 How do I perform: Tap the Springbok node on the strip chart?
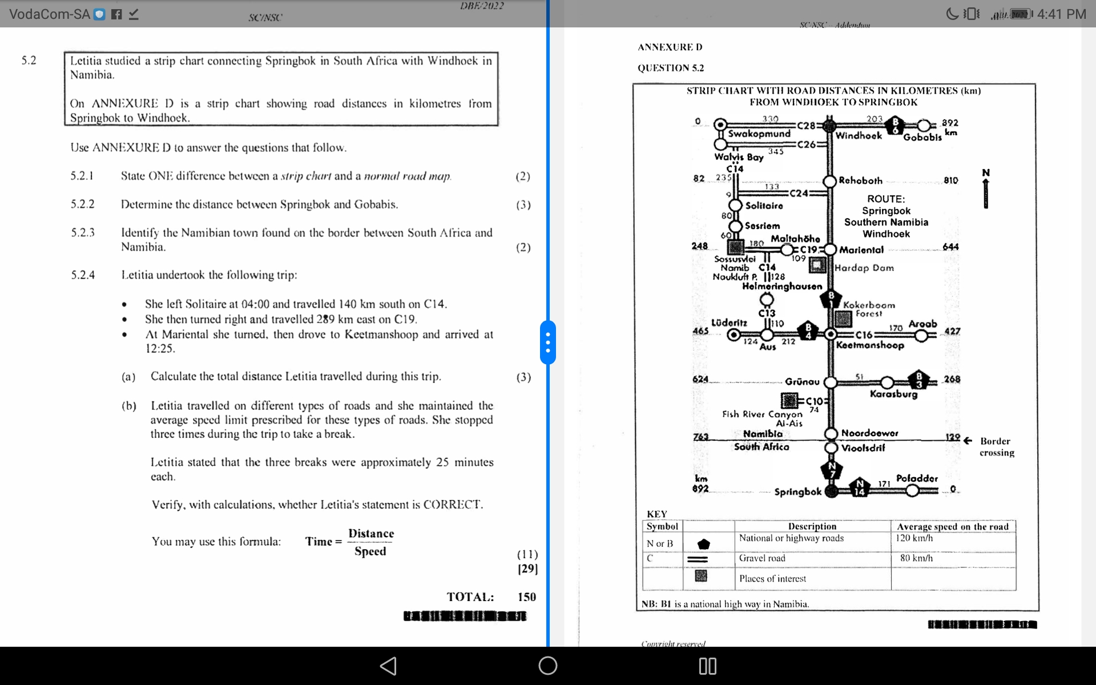[x=832, y=491]
